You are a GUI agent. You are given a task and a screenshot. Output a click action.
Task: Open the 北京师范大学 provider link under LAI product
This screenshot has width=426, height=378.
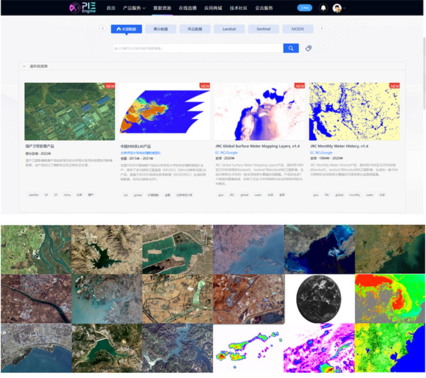click(140, 153)
